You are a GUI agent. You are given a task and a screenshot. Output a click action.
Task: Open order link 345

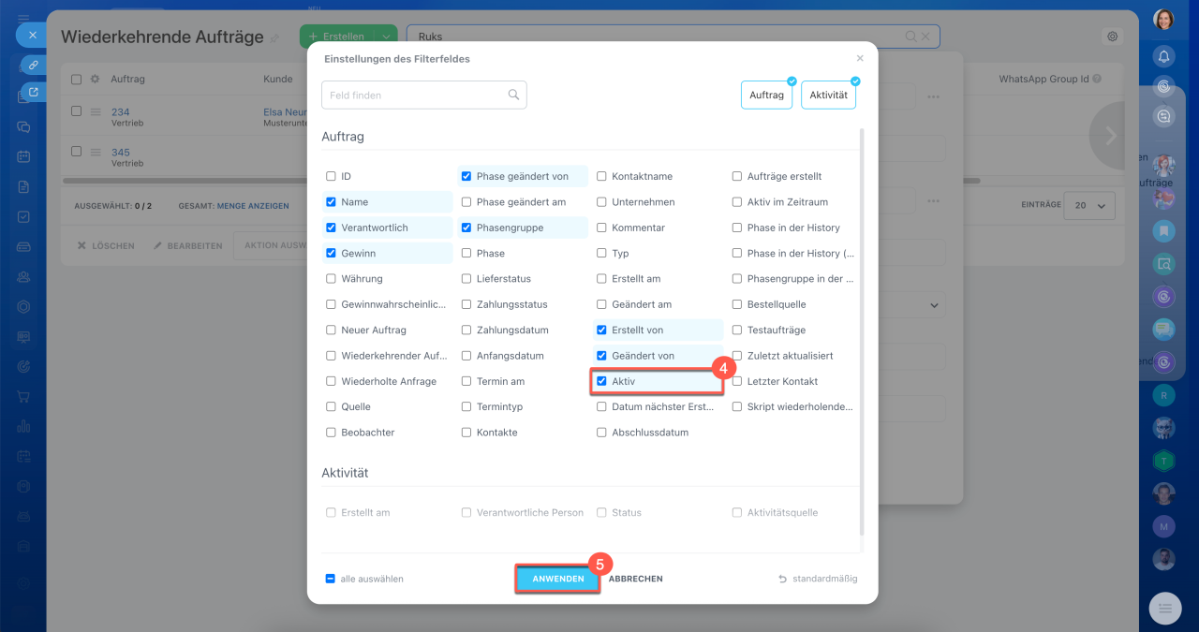pyautogui.click(x=120, y=152)
